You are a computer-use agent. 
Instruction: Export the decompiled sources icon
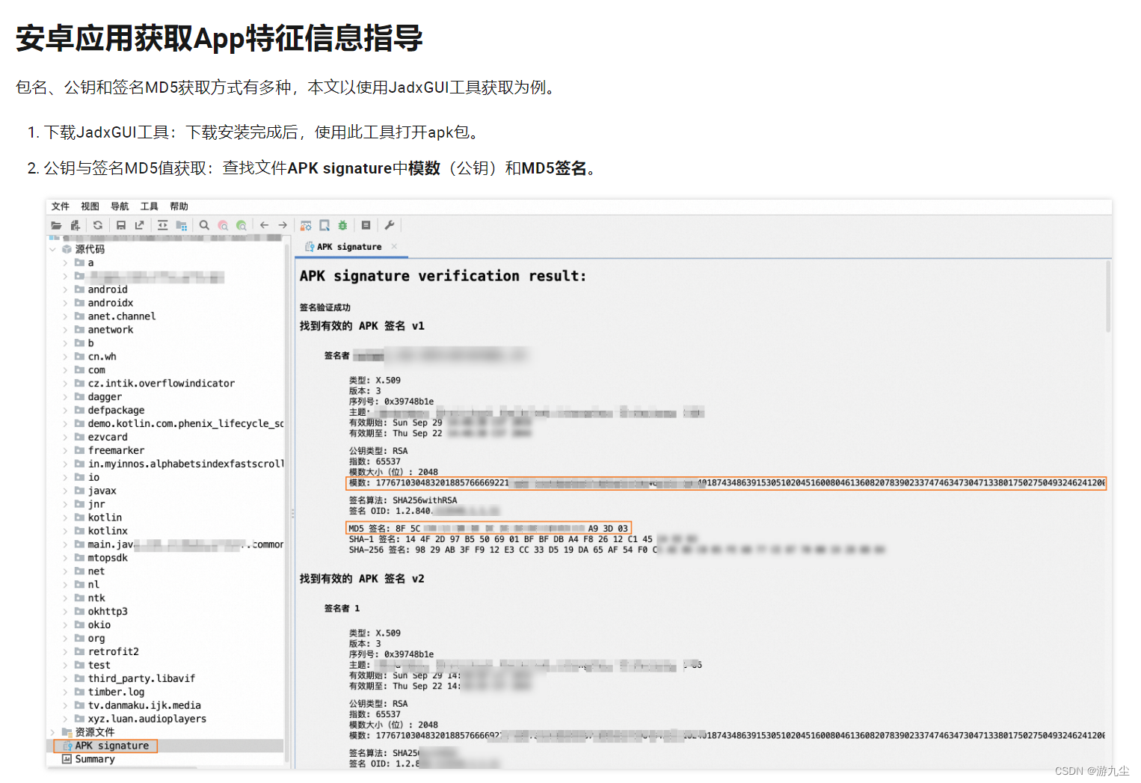139,225
